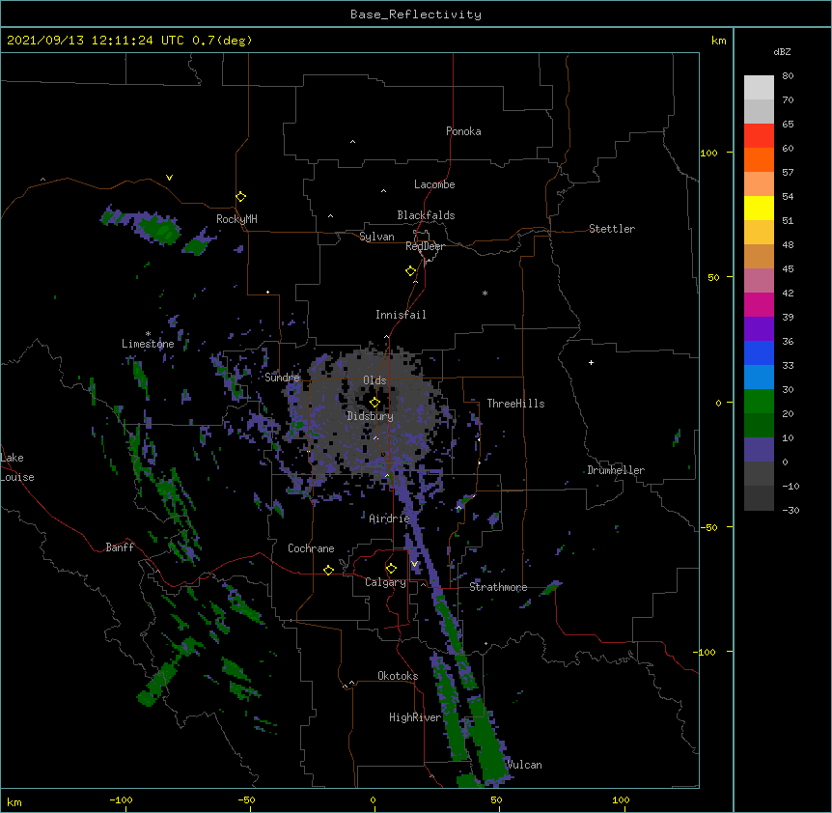This screenshot has height=813, width=832.
Task: Click the 50 tick label on right axis
Action: (713, 277)
